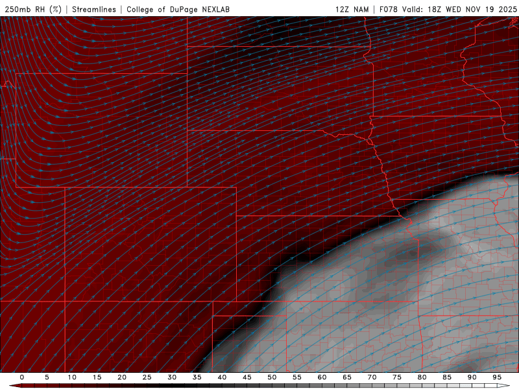
Task: Click the legend value "90"
Action: pos(472,377)
